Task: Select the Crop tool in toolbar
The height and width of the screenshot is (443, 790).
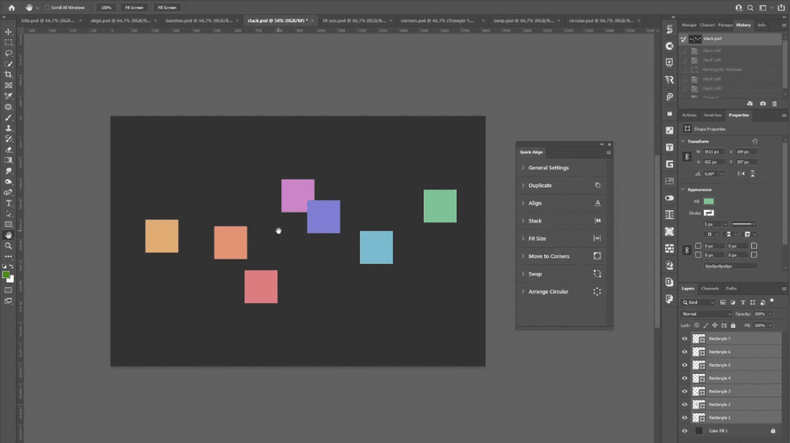Action: coord(9,74)
